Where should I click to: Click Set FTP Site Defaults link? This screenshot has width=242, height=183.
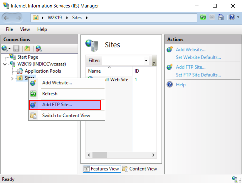[x=198, y=75]
